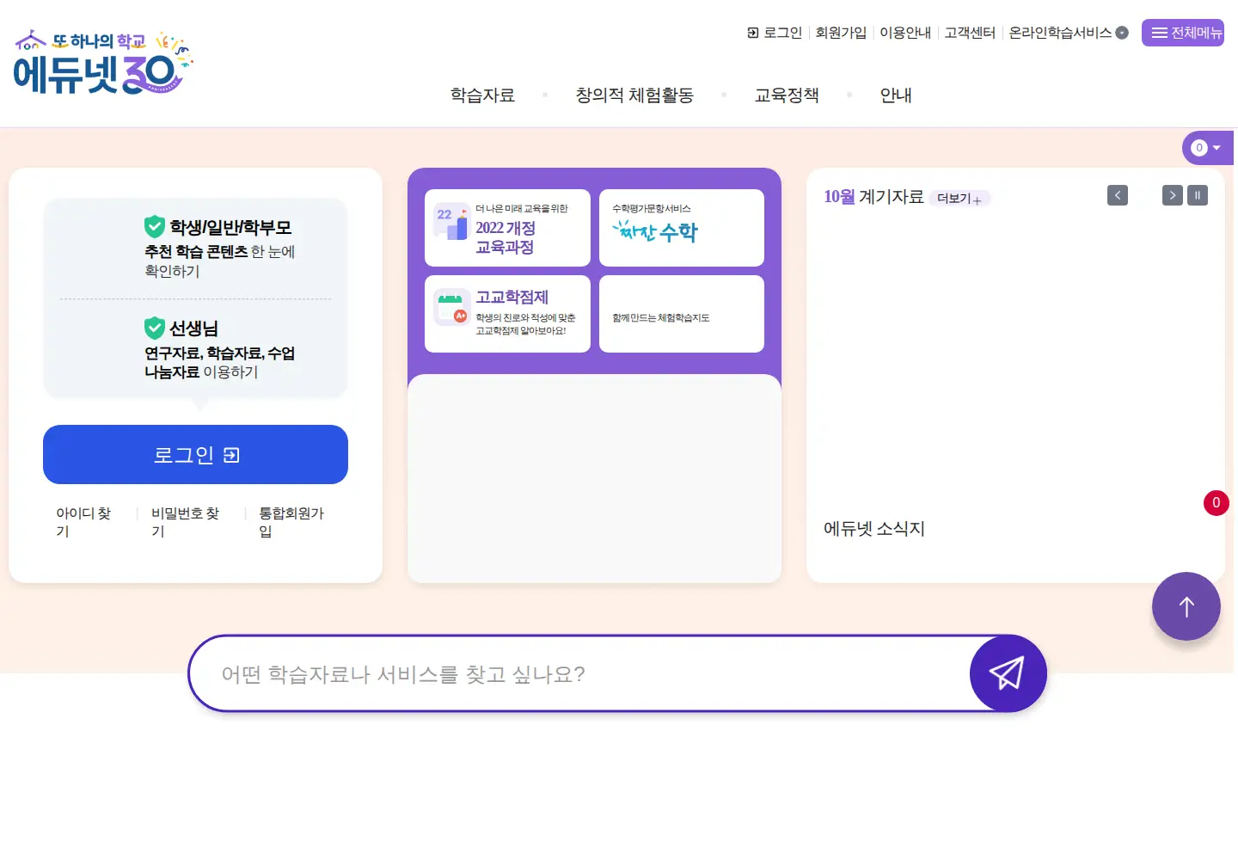Click 아이디 찾기 link
The width and height of the screenshot is (1238, 860).
coord(84,522)
